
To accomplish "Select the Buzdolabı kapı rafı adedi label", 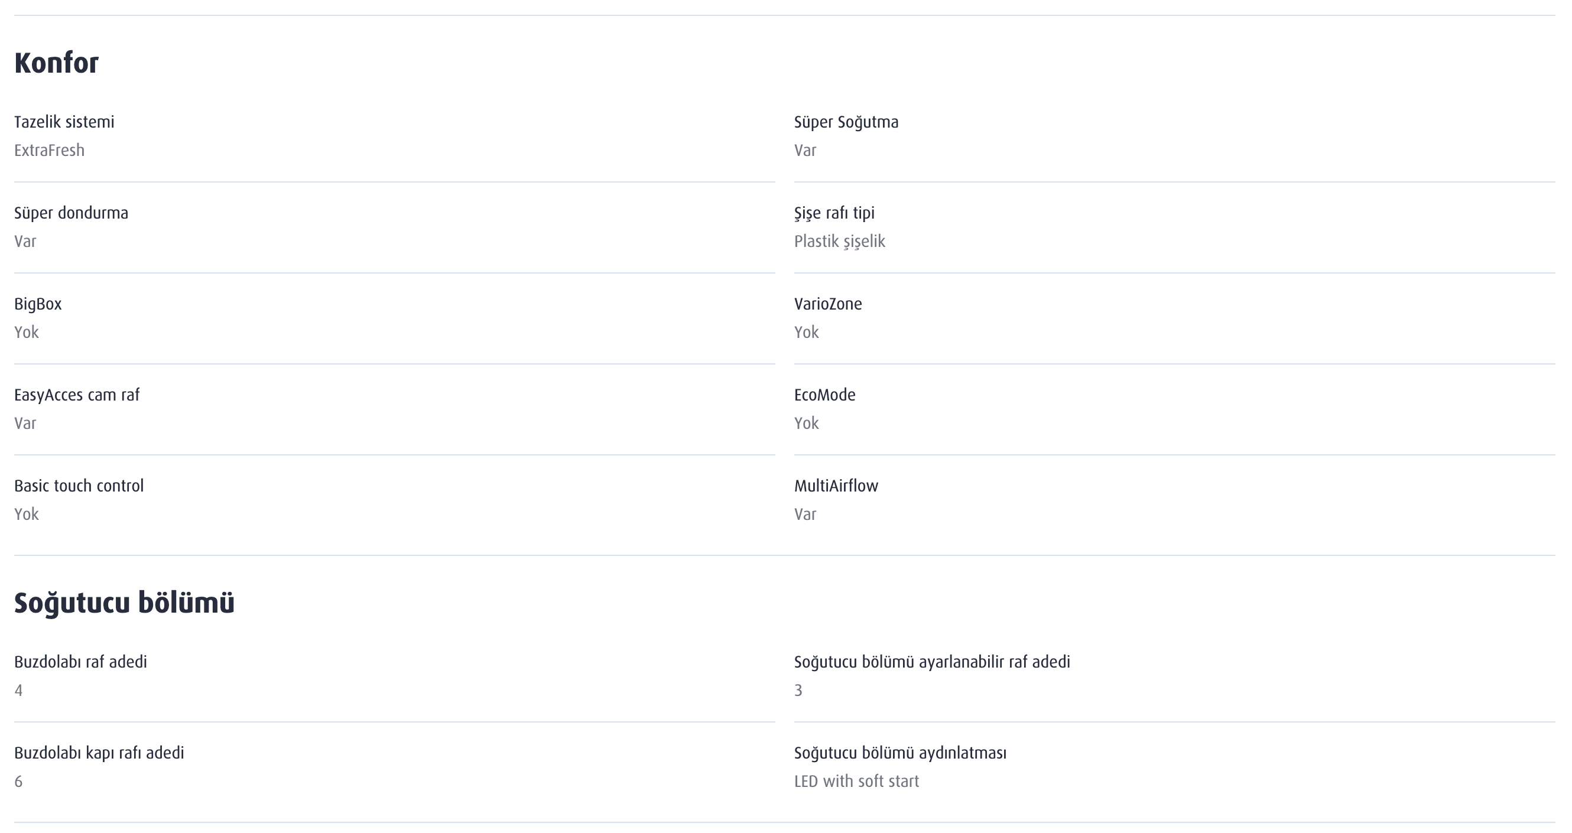I will click(99, 753).
